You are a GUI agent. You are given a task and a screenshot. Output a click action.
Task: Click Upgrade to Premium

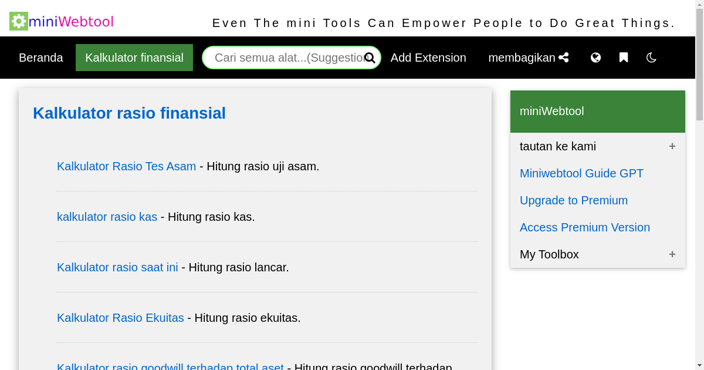(573, 200)
